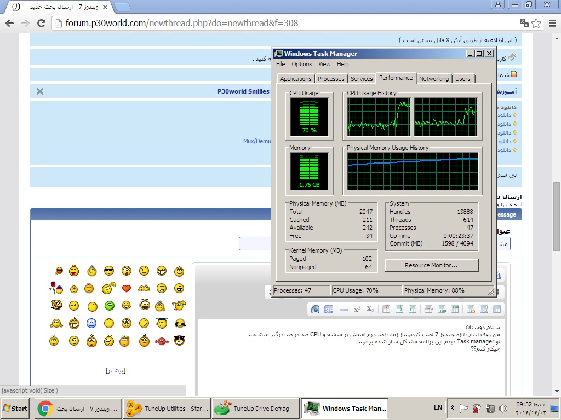Click the network monitor icon in system tray

point(490,408)
